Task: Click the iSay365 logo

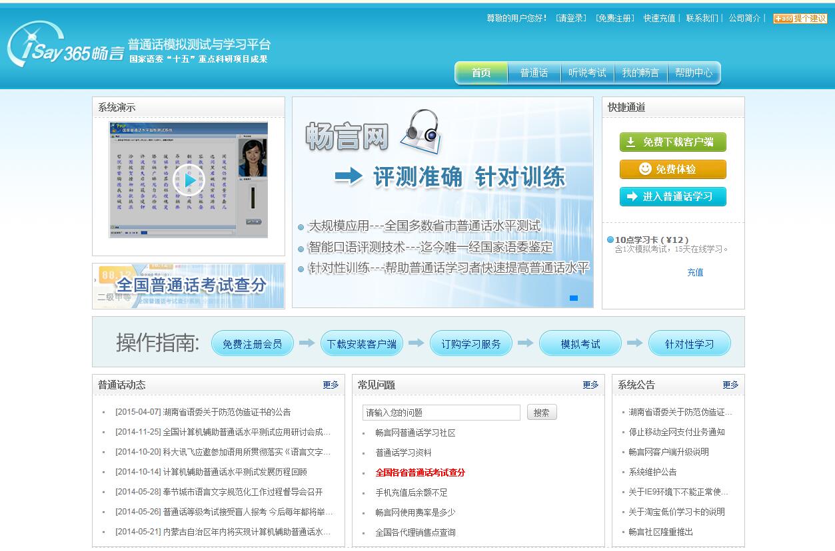Action: tap(65, 45)
